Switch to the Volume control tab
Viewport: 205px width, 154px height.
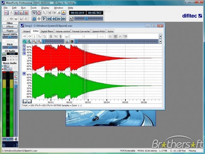coord(63,31)
